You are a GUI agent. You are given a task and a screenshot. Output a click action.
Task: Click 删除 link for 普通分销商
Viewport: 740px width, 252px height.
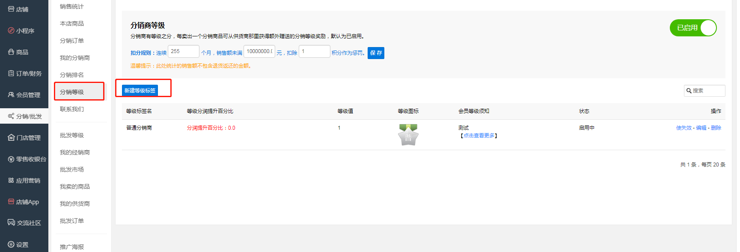(x=716, y=128)
